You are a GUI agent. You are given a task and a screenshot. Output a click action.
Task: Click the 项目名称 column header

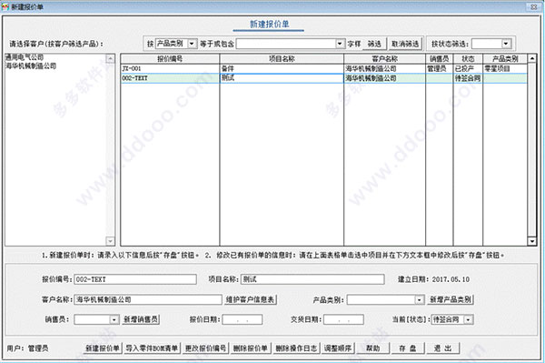[x=282, y=59]
